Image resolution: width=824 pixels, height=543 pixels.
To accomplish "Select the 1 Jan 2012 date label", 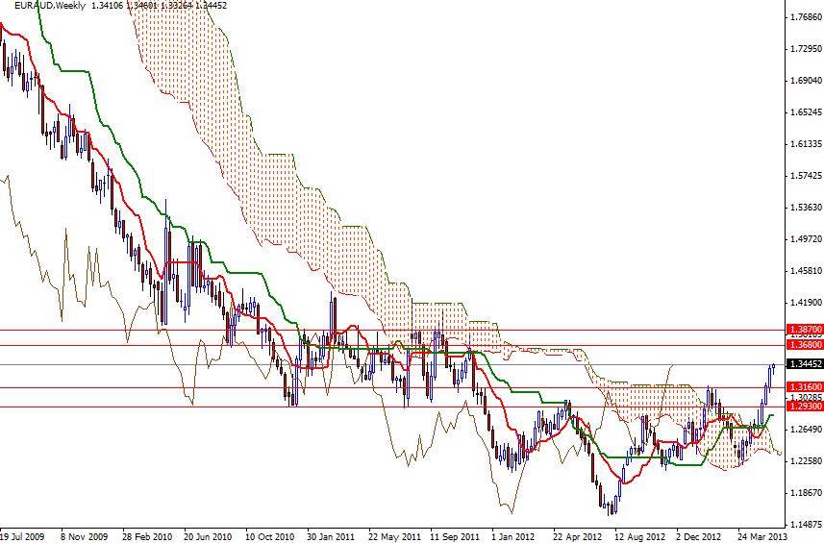I will (x=513, y=536).
